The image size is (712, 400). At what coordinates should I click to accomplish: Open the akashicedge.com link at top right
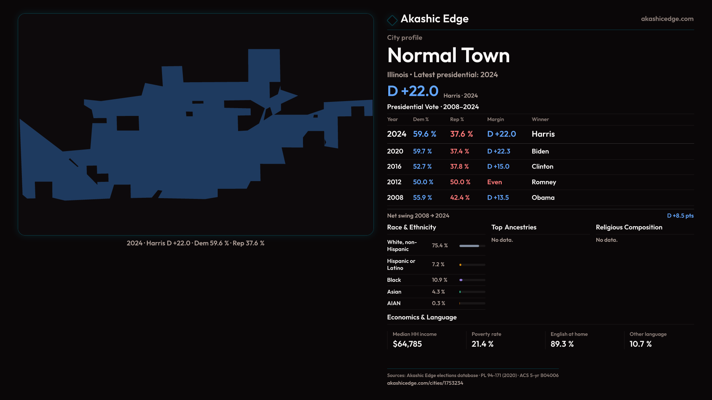667,19
